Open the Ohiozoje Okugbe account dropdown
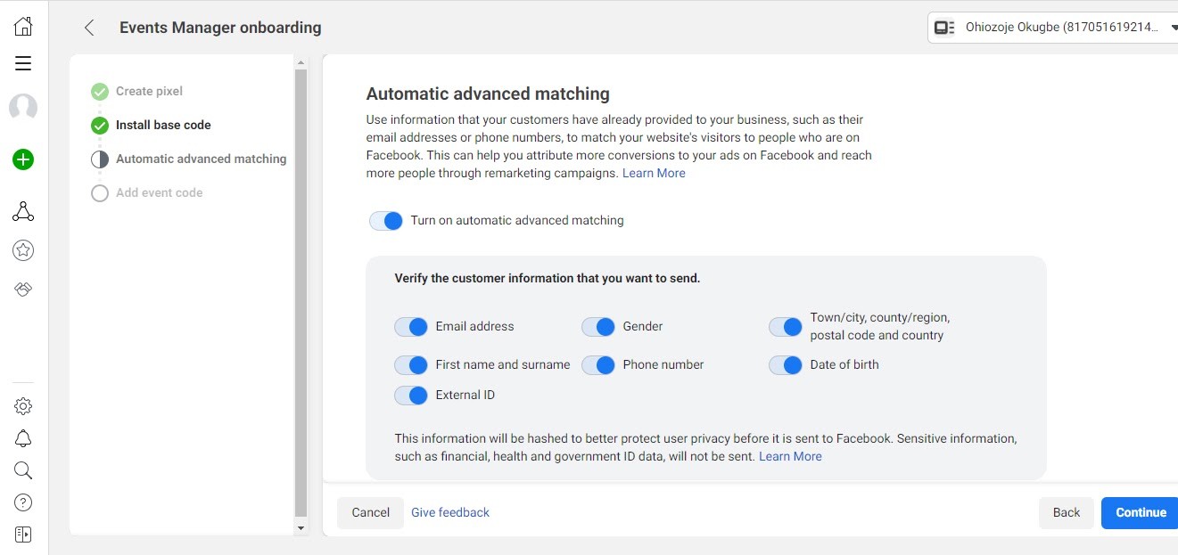The height and width of the screenshot is (555, 1178). (x=1052, y=27)
